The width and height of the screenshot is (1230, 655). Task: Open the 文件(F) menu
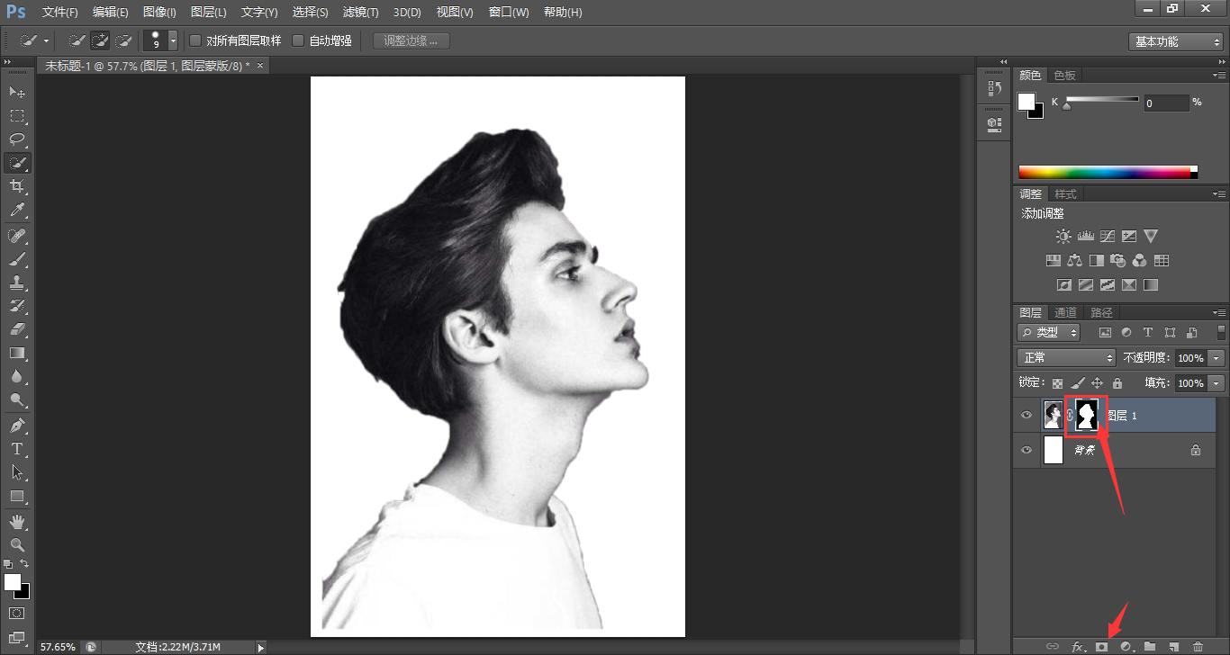pyautogui.click(x=60, y=13)
